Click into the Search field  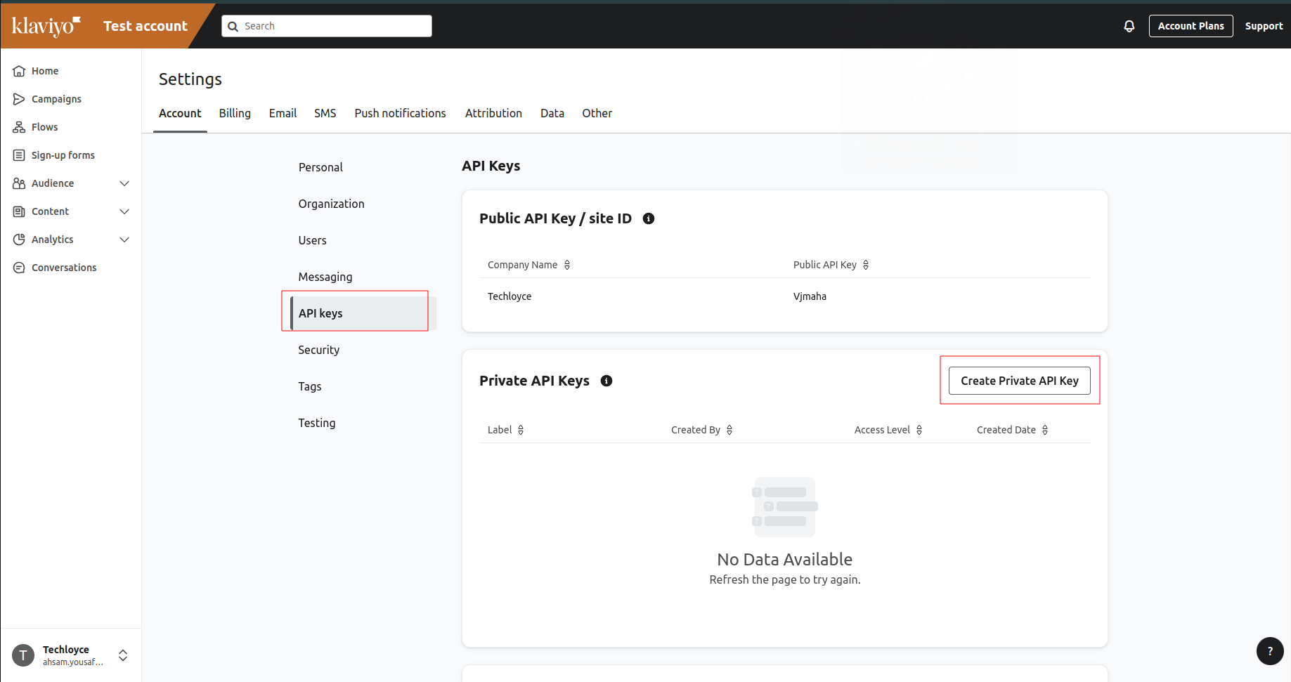327,26
